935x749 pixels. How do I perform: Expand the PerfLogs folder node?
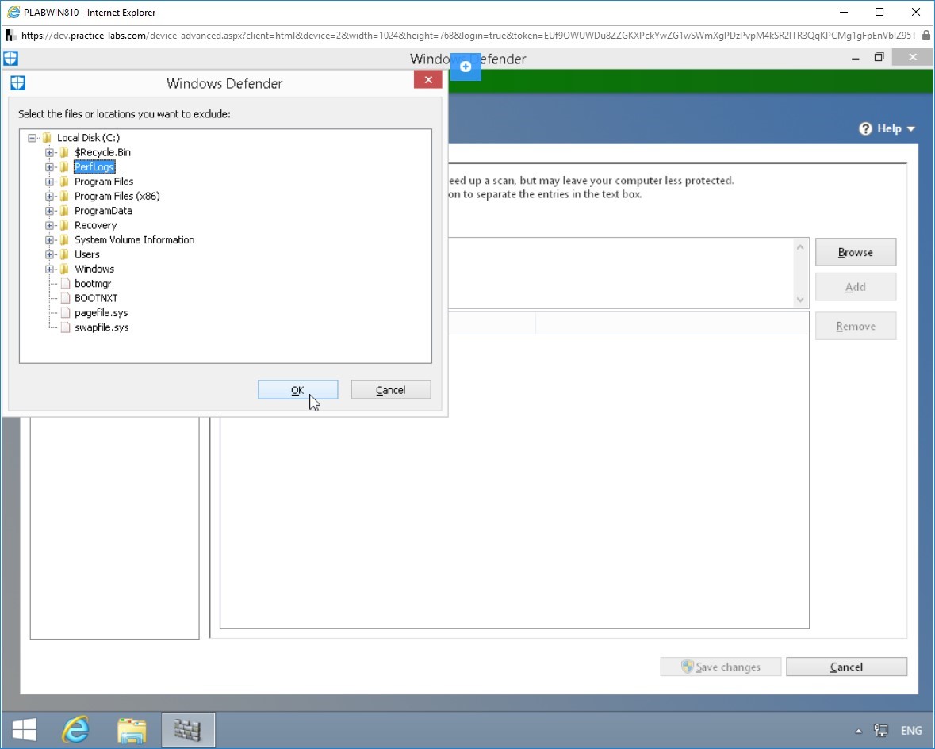(x=49, y=167)
